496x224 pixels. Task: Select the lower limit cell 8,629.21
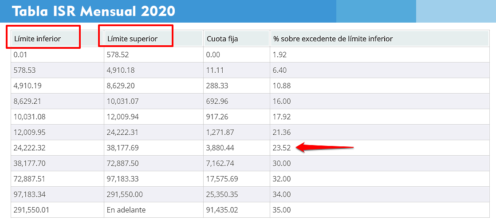click(28, 101)
